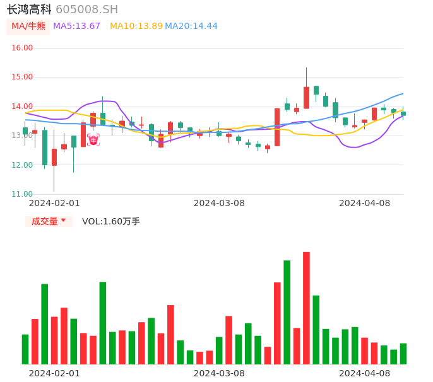Click the MA5:13.67 purple legend label

76,26
